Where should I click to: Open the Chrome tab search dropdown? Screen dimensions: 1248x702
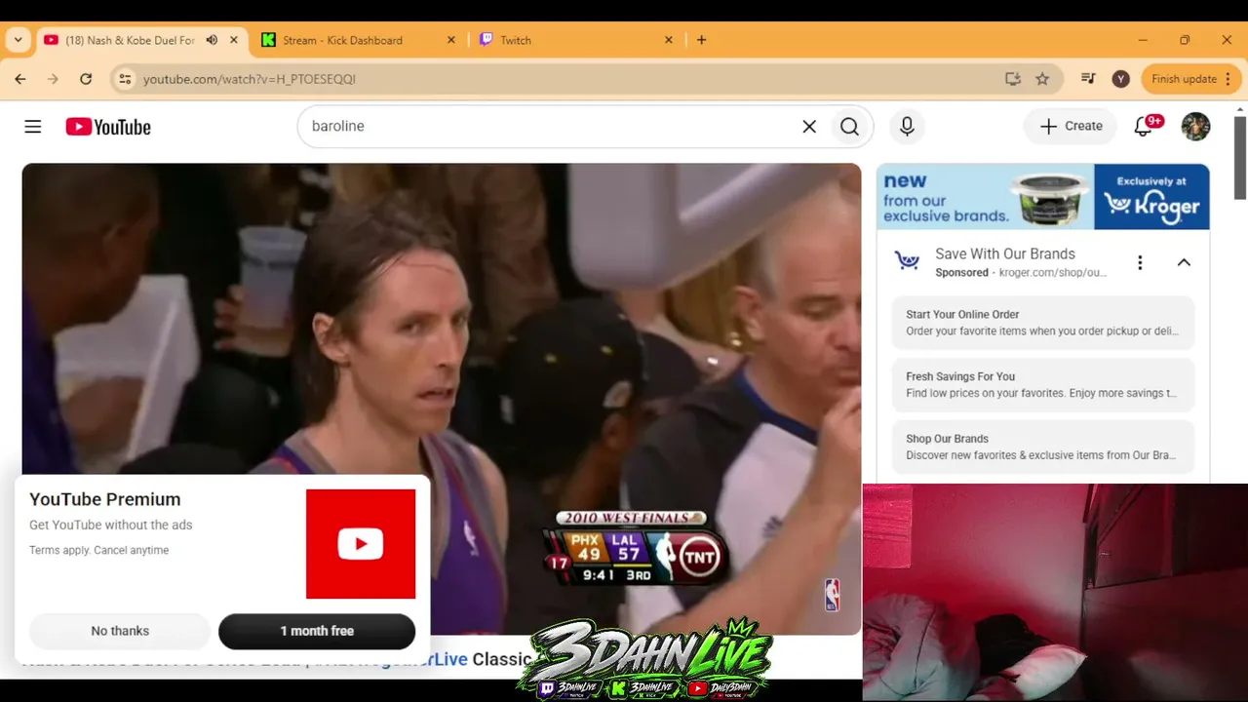(18, 40)
